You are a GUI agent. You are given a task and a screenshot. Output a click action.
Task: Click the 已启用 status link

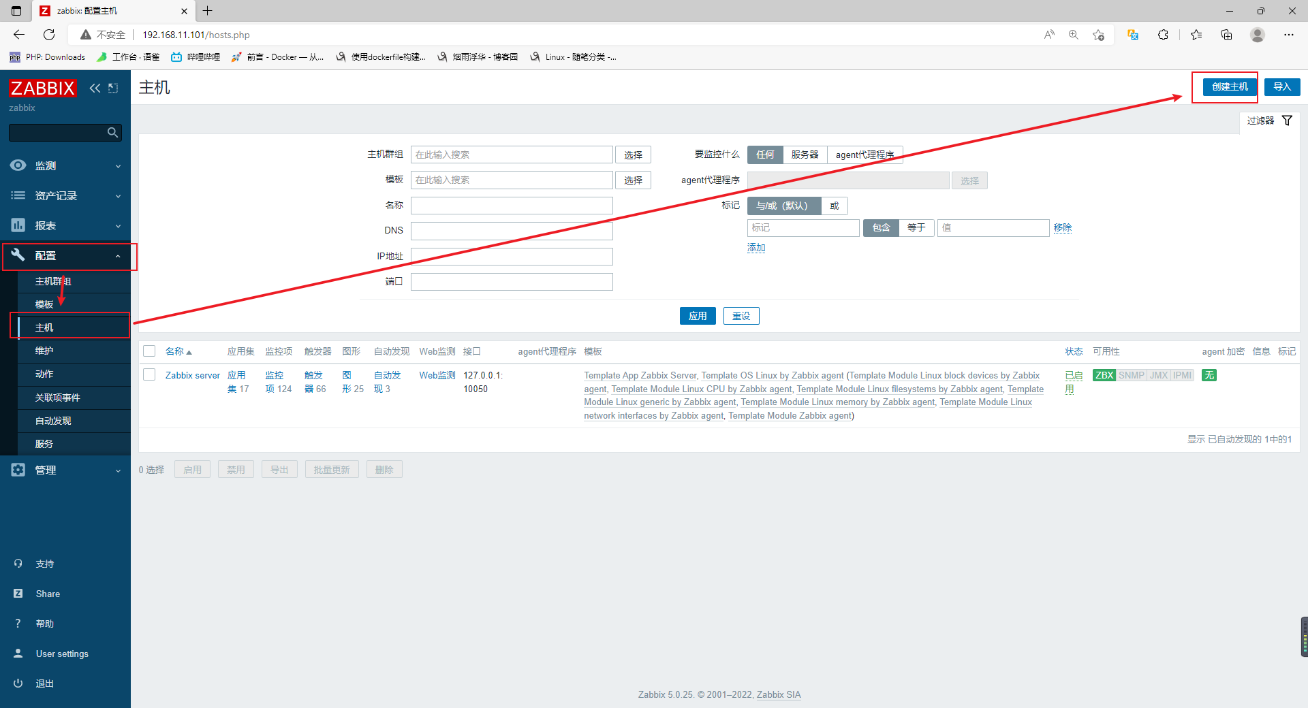(1074, 382)
